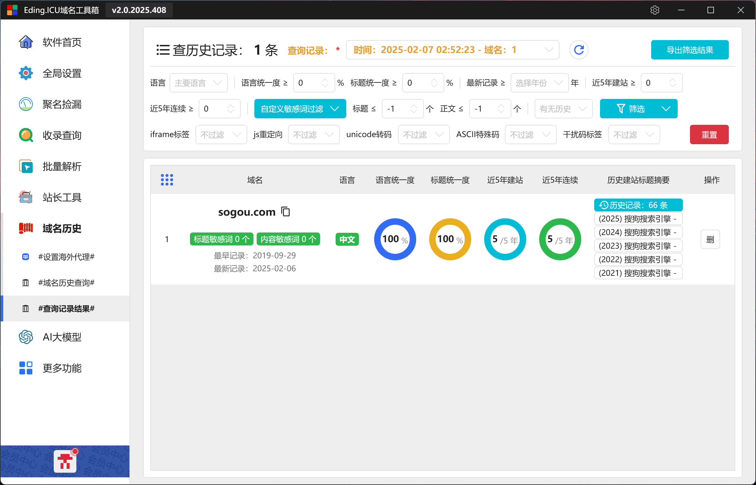Image resolution: width=756 pixels, height=485 pixels.
Task: Click the 删 delete button for sogou.com
Action: tap(710, 239)
